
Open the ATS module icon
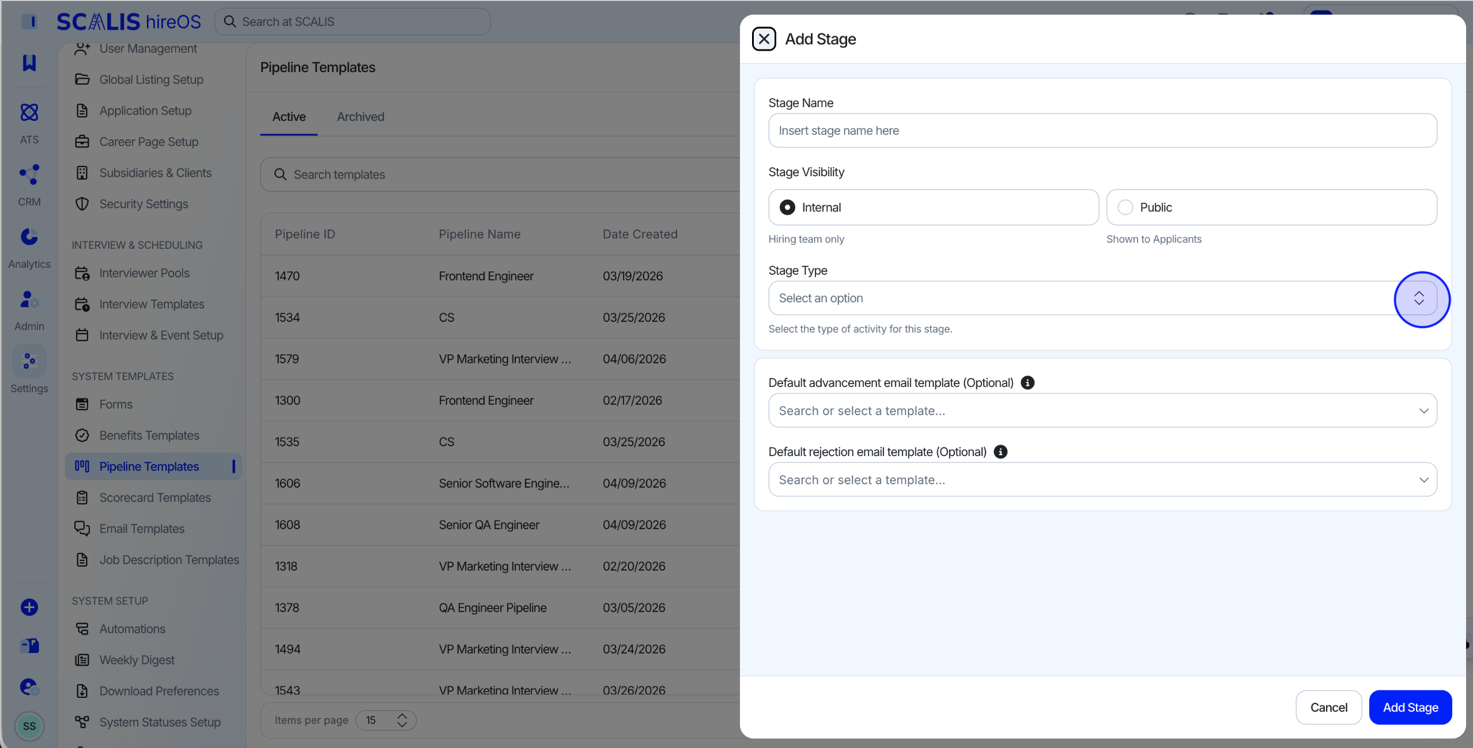point(29,112)
